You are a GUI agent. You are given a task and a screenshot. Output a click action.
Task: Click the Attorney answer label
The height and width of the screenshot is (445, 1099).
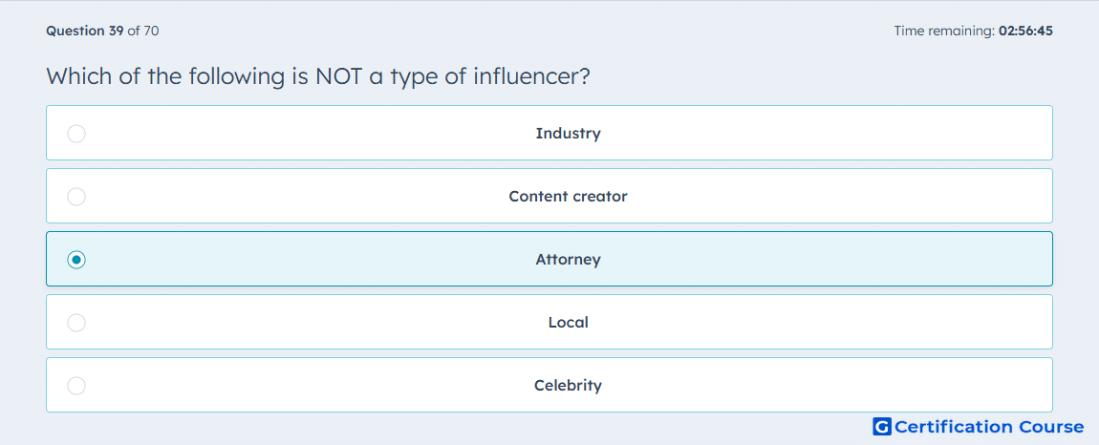click(x=568, y=260)
